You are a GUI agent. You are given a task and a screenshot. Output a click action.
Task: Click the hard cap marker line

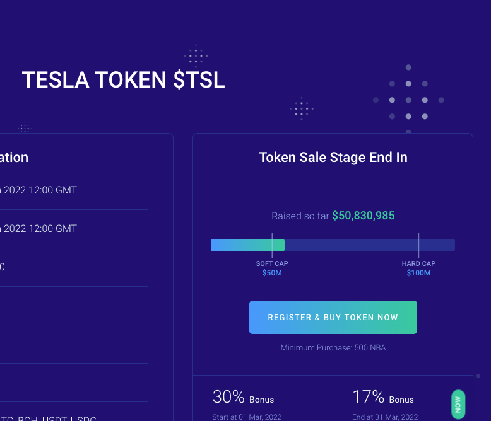point(418,245)
